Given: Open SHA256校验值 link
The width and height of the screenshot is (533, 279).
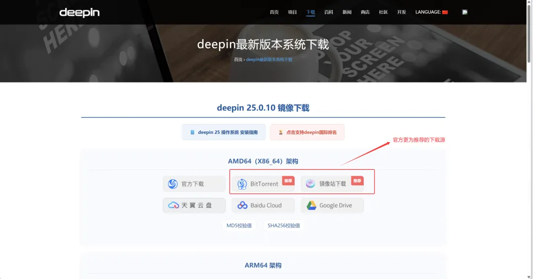Looking at the screenshot, I should click(283, 226).
